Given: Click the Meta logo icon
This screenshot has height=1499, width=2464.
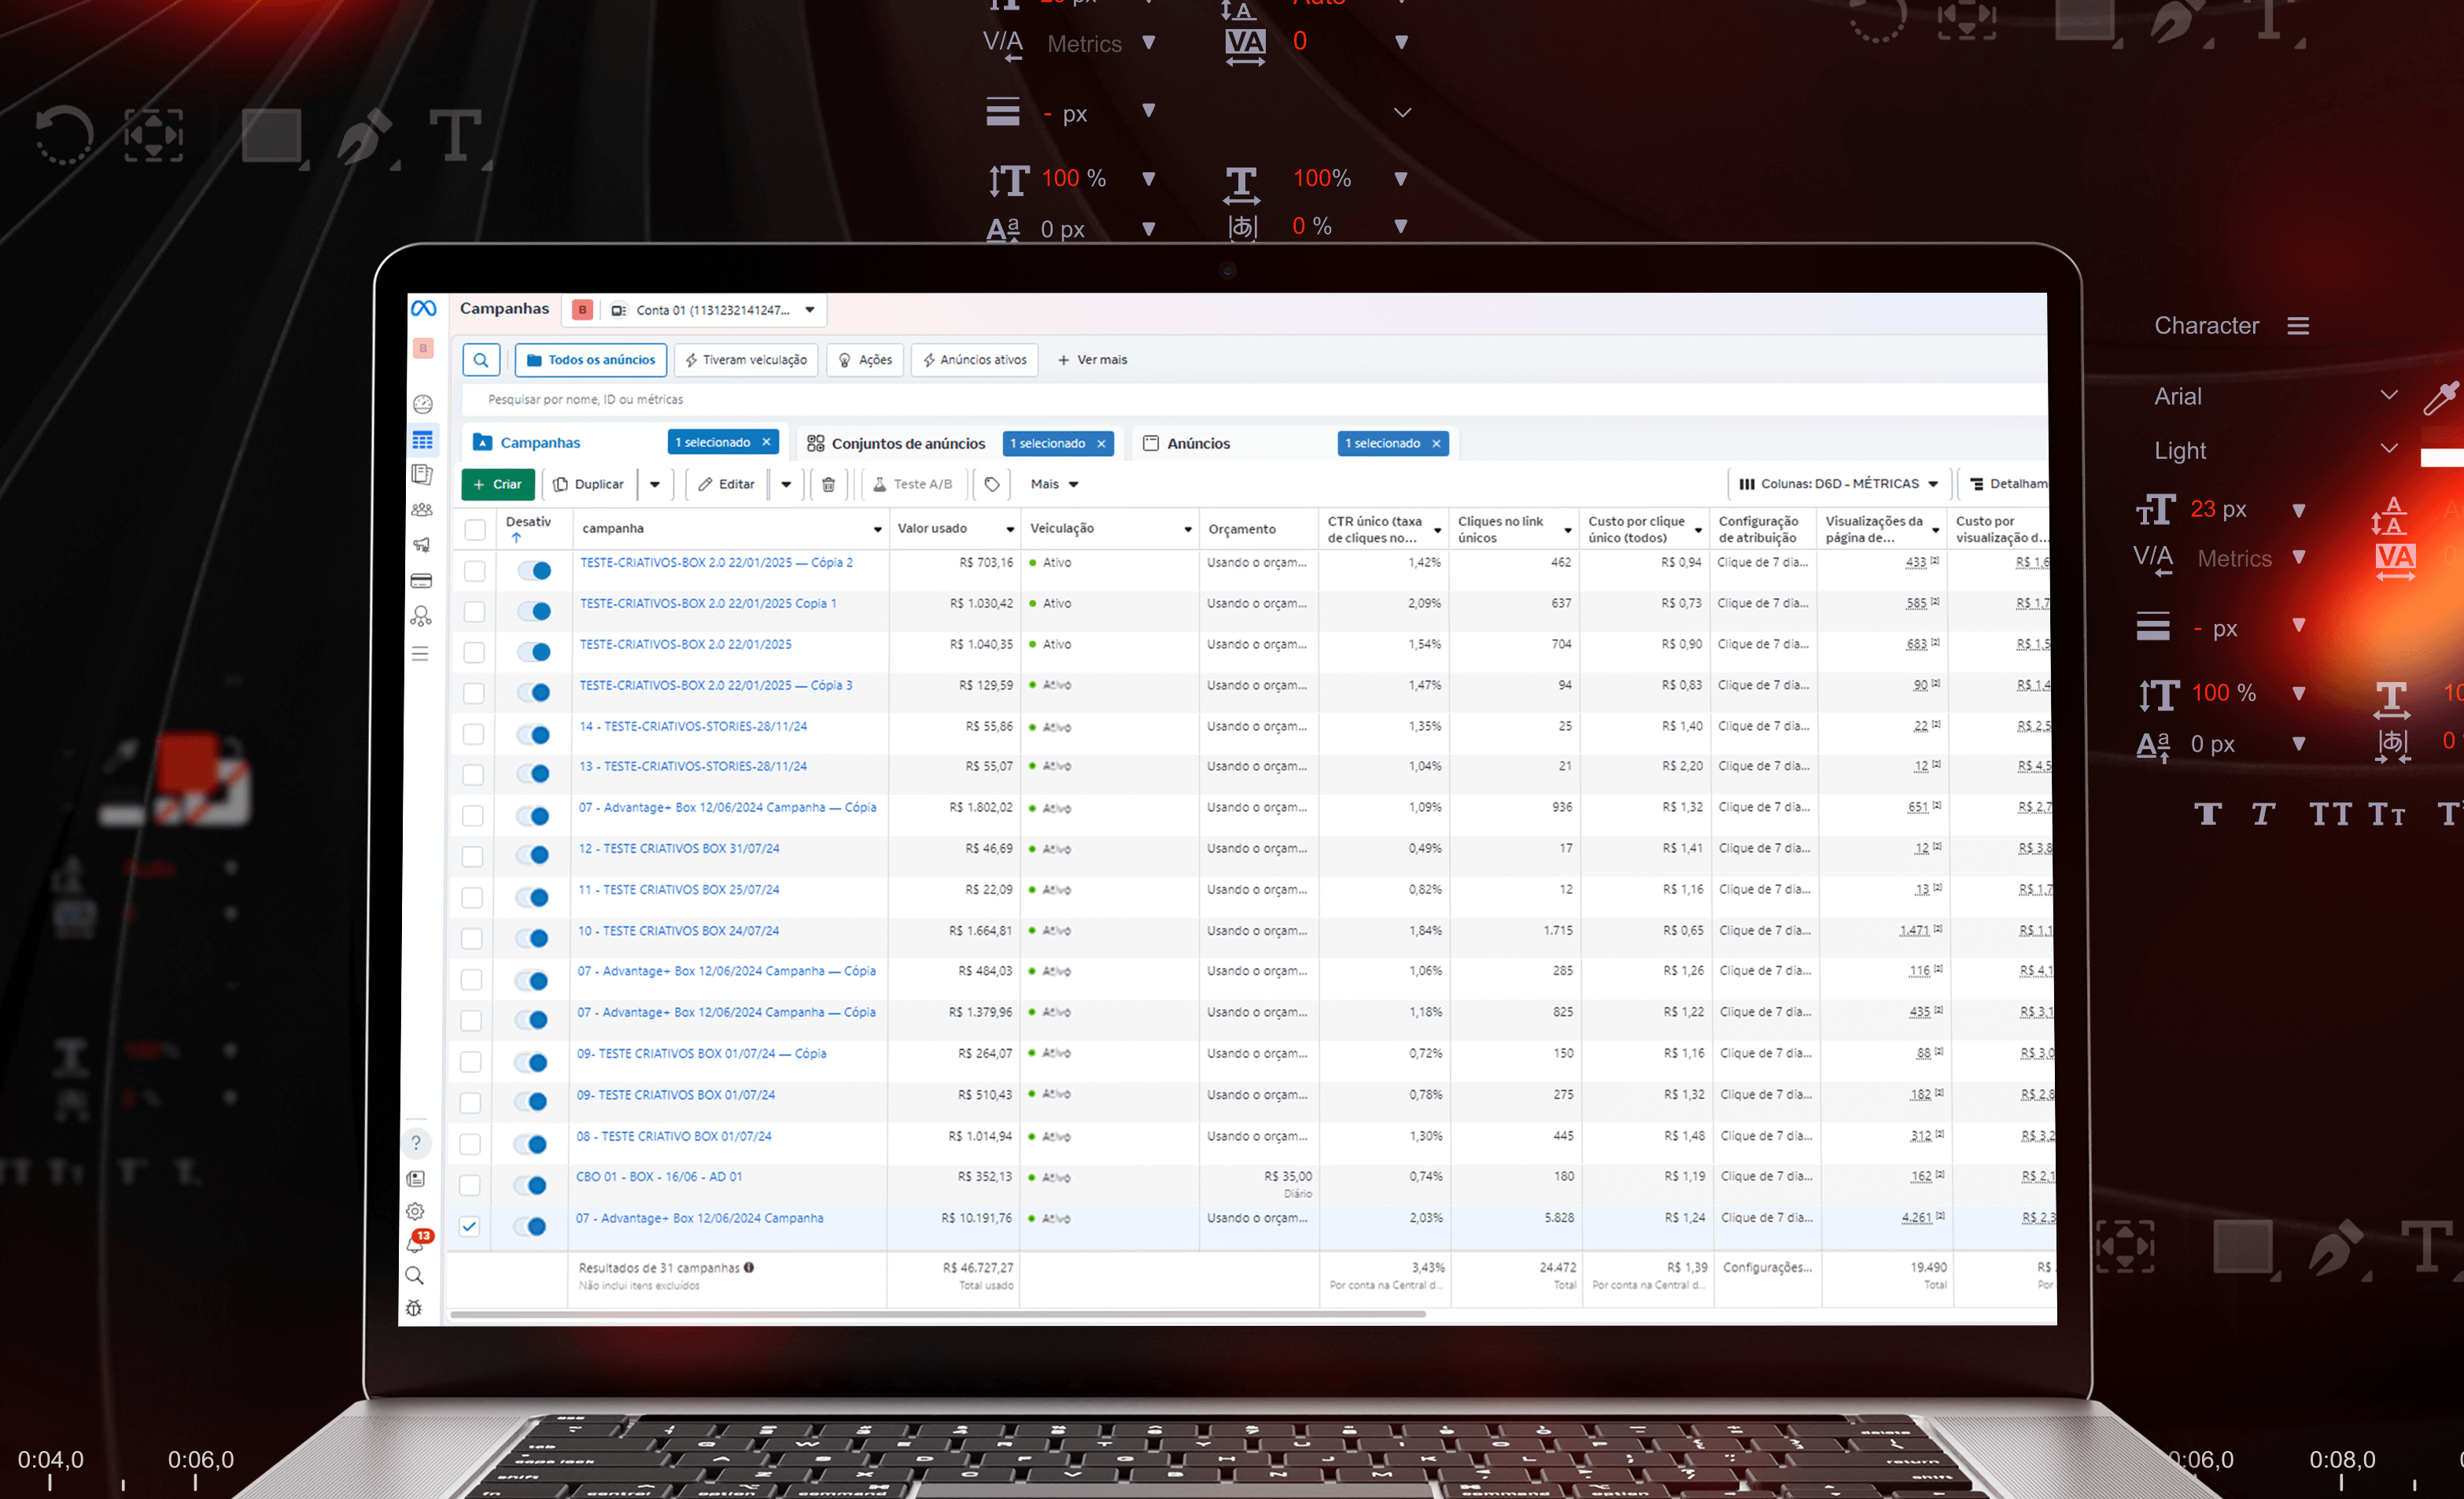Looking at the screenshot, I should (x=424, y=308).
